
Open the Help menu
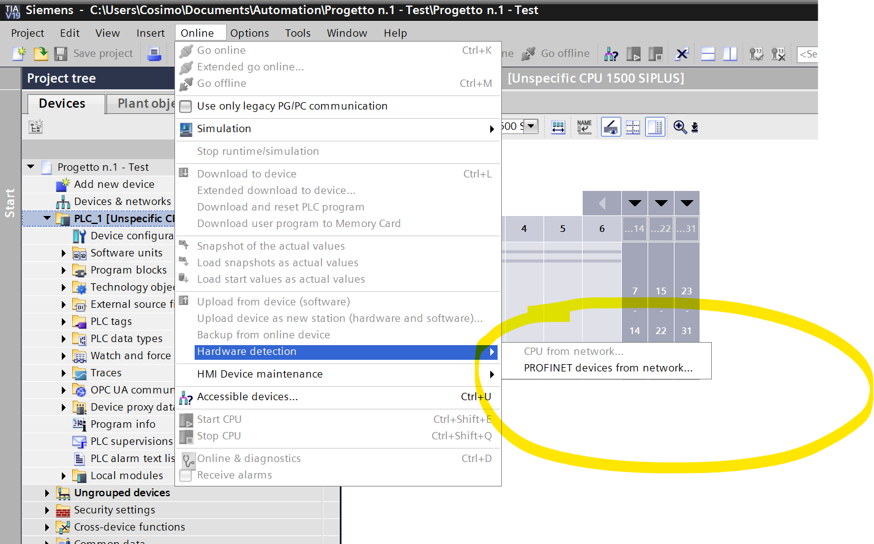(x=395, y=33)
